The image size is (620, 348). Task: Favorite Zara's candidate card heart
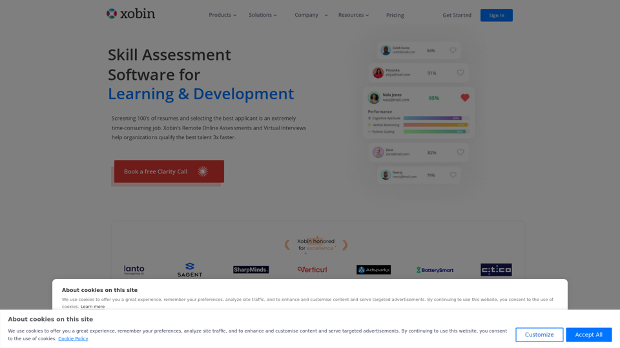pos(460,152)
